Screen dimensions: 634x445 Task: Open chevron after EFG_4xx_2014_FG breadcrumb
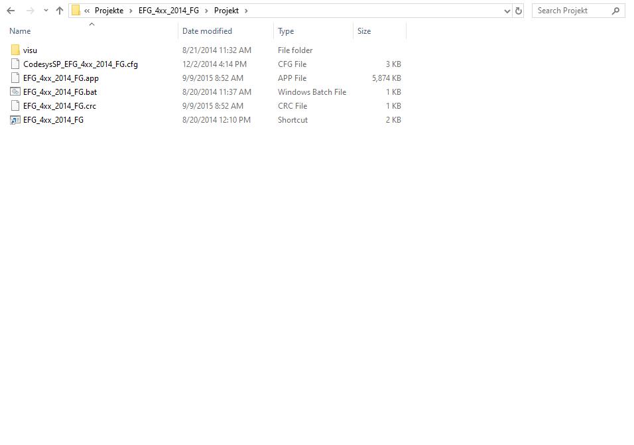[x=206, y=11]
